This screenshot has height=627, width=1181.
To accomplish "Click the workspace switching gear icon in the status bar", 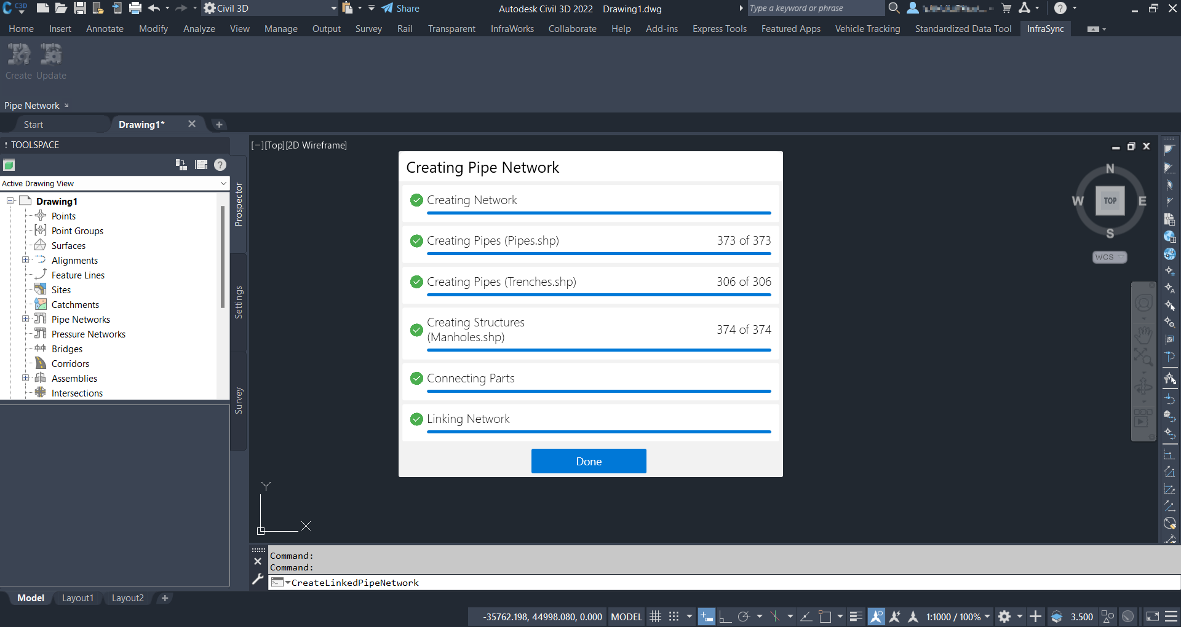I will 1004,617.
